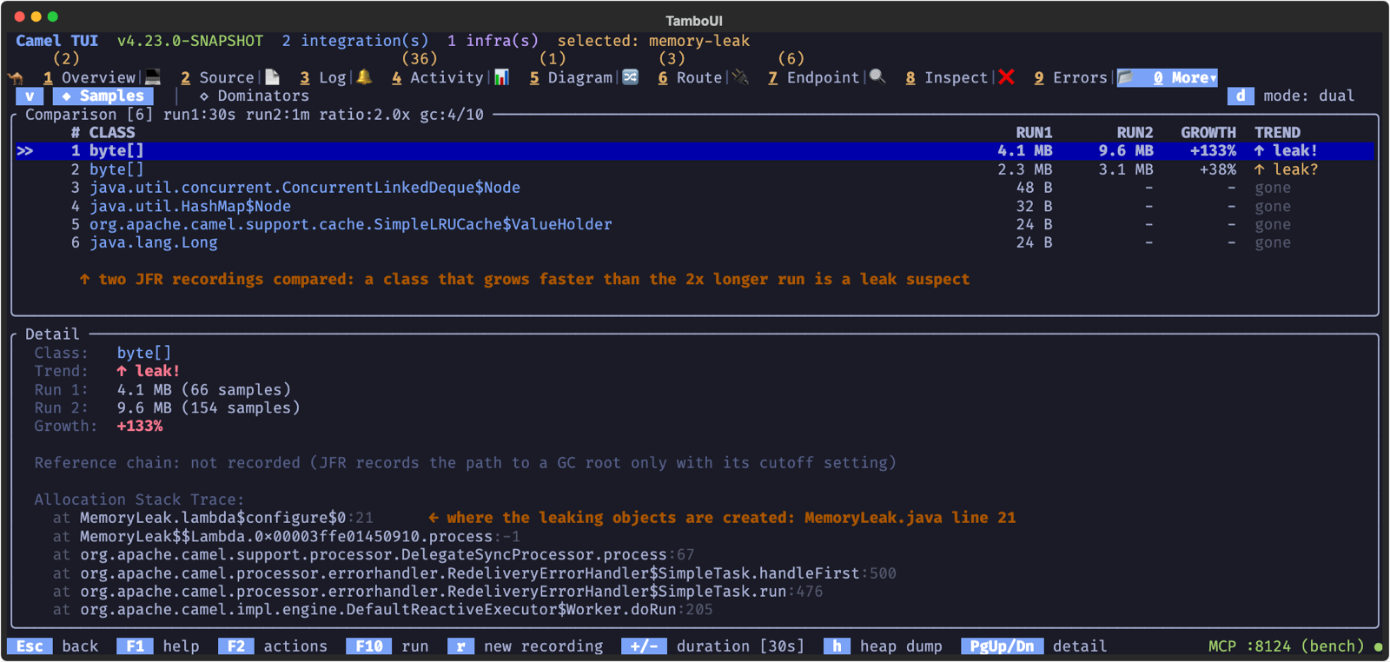Select the SimpleLRUCache$ValueHolder row
This screenshot has height=662, width=1390.
point(695,224)
